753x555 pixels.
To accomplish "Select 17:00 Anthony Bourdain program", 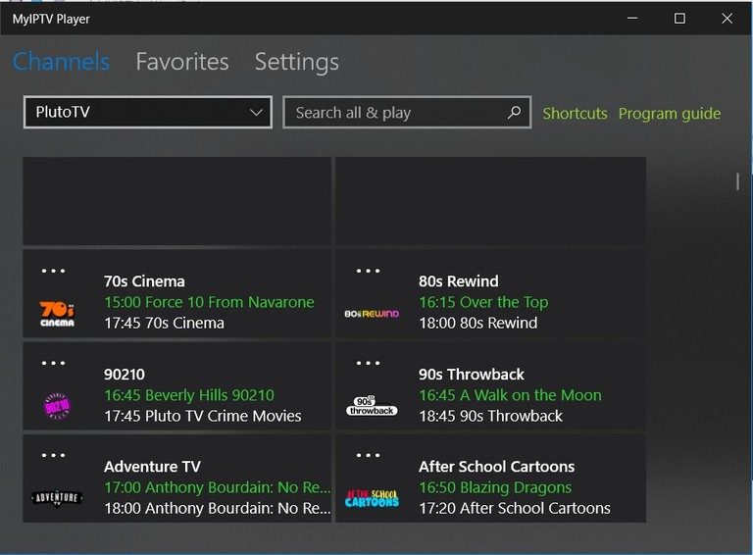I will (x=218, y=487).
